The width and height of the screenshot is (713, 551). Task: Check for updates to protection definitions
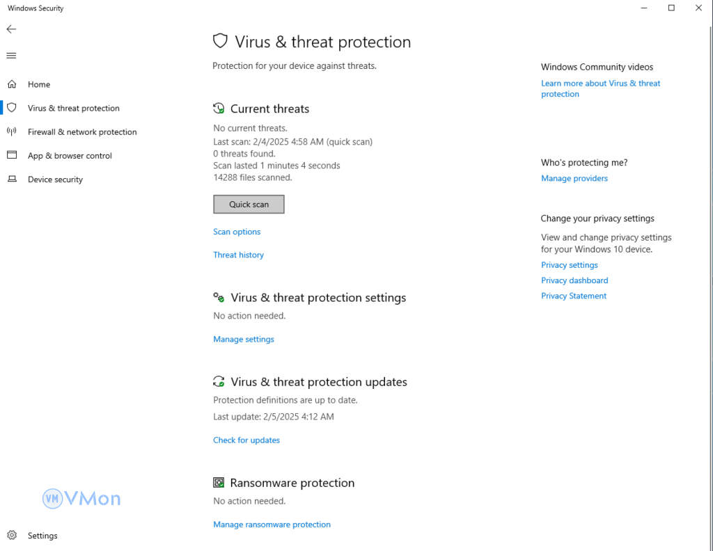click(246, 440)
